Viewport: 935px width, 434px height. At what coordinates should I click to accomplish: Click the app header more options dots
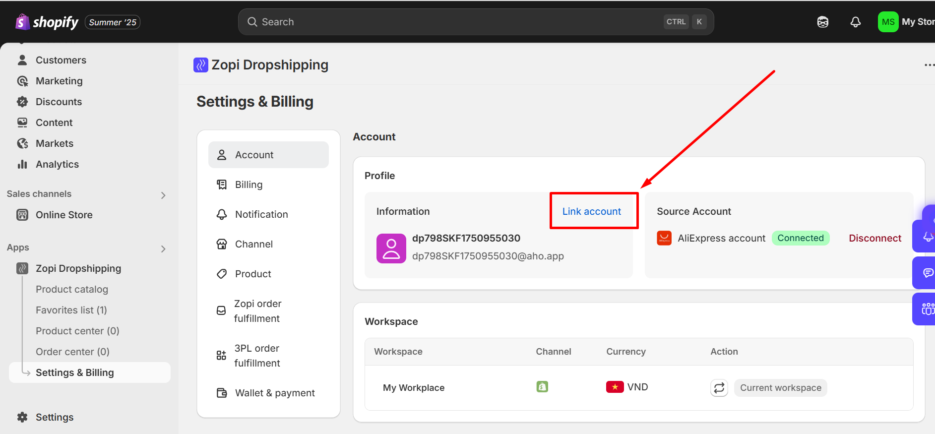pyautogui.click(x=929, y=65)
